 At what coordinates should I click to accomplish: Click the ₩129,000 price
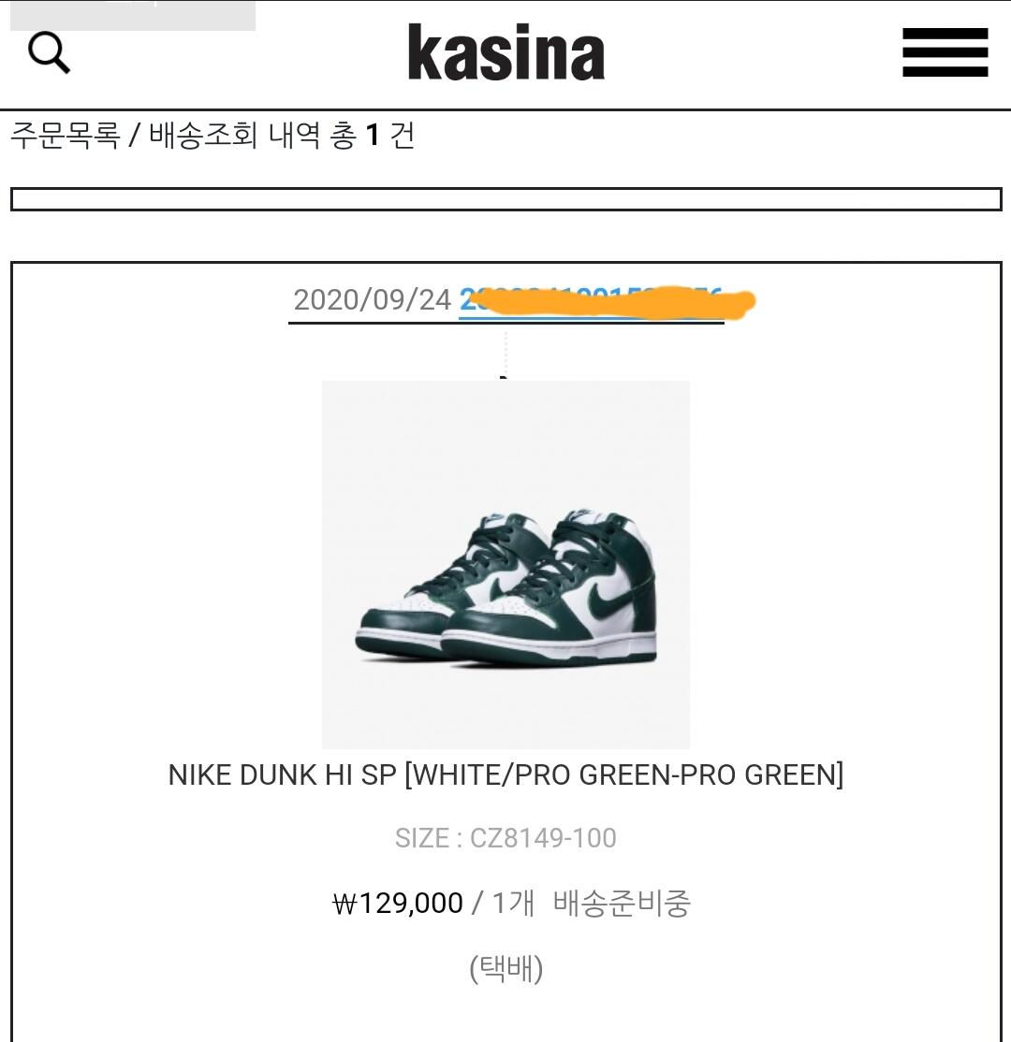[397, 904]
